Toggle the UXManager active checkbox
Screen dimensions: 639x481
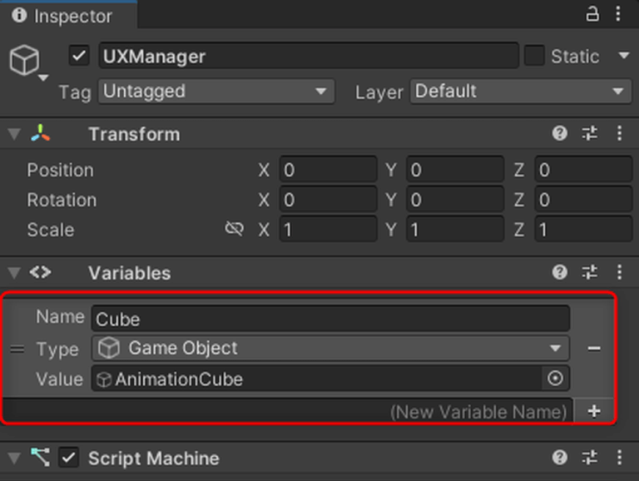(79, 56)
